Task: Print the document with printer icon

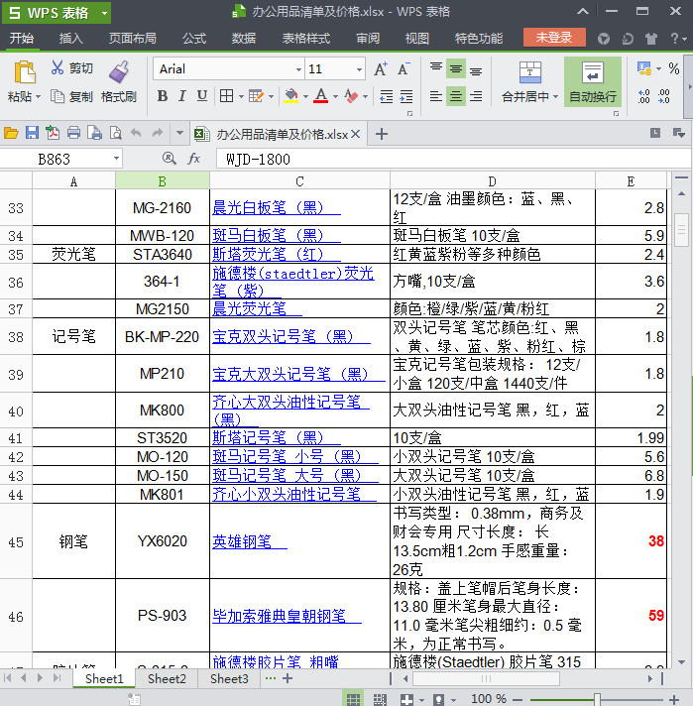Action: tap(73, 133)
